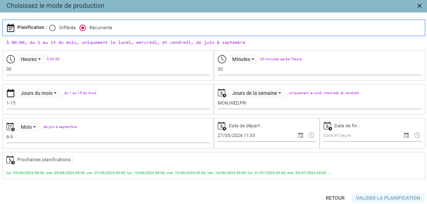Click the 'Date de fin :' label

point(347,126)
